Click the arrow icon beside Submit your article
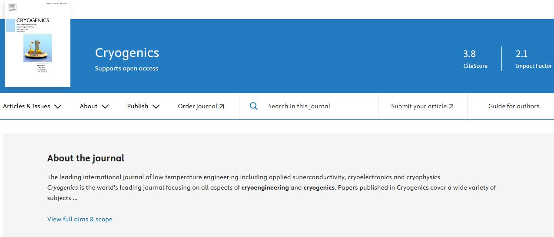554x237 pixels. click(451, 107)
